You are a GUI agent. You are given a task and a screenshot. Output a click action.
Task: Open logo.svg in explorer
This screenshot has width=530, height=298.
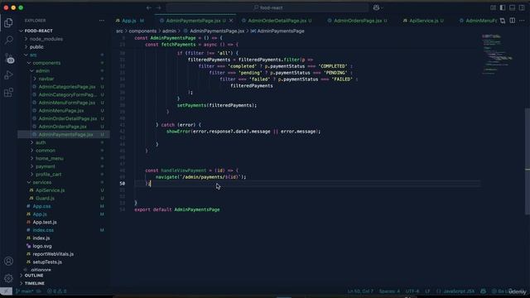point(42,246)
